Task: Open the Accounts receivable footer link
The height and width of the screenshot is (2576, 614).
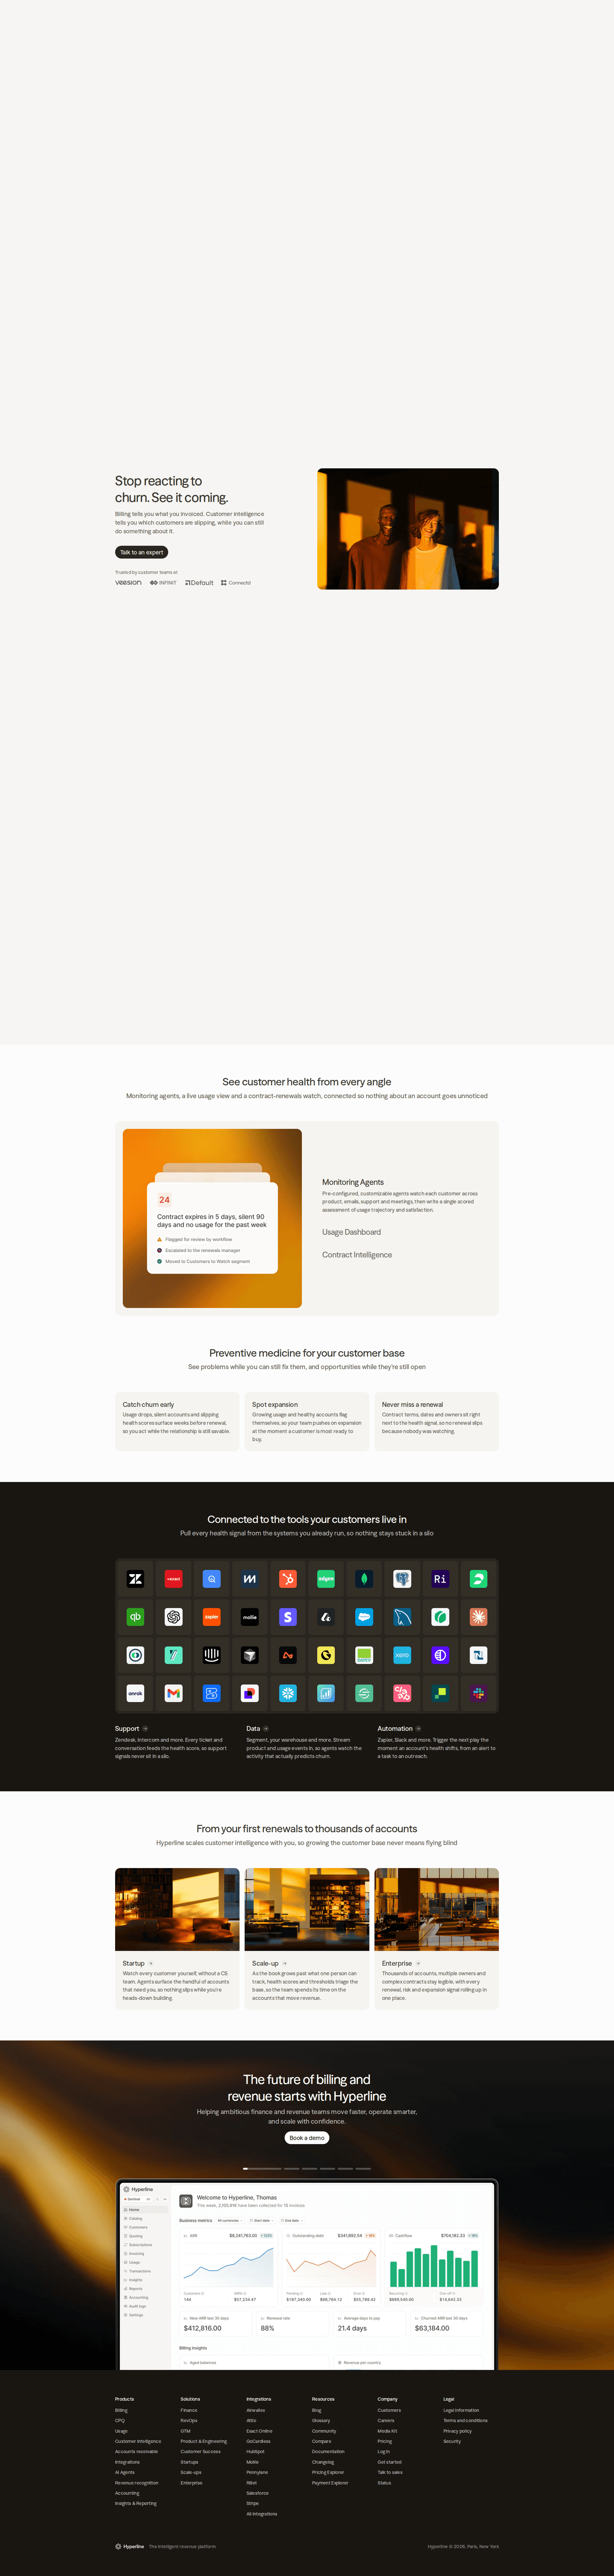Action: tap(136, 2452)
